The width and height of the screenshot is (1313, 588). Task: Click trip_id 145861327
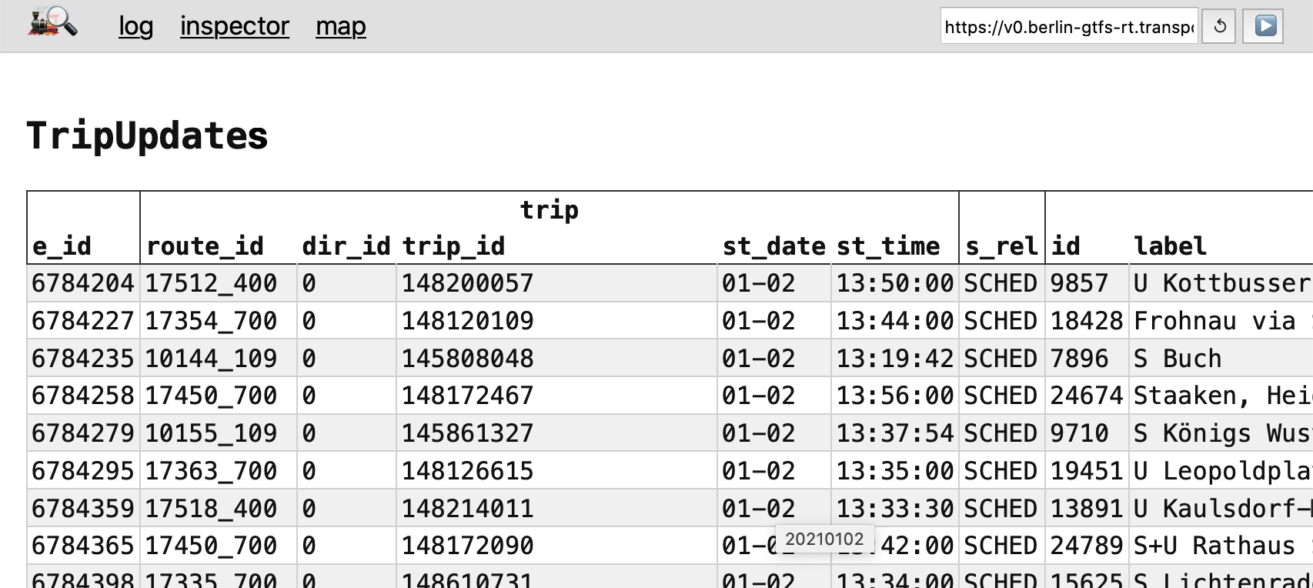pos(468,433)
